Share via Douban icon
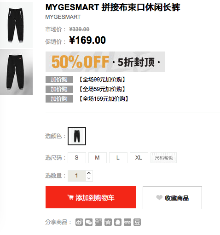 [x=137, y=222]
